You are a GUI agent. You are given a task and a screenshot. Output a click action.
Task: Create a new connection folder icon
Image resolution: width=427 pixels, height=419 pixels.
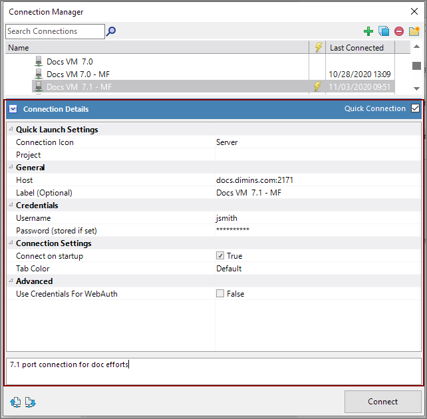pos(414,31)
